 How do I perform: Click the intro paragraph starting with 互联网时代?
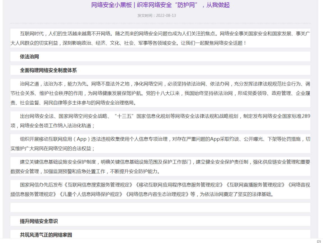tap(160, 38)
